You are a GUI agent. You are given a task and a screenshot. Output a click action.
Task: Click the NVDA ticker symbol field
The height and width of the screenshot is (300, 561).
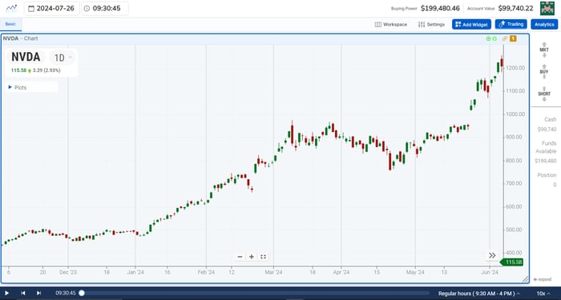tap(26, 57)
